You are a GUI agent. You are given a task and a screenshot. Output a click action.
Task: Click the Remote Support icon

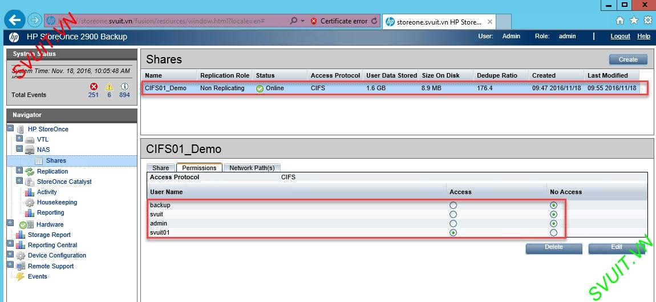(x=21, y=266)
